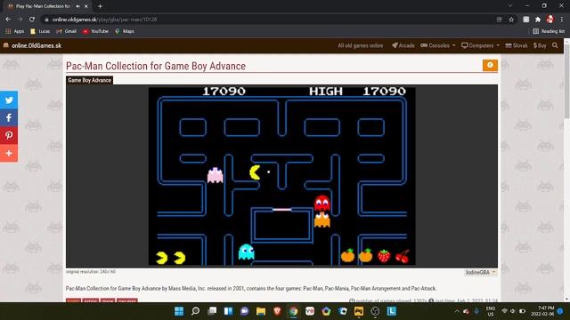Open Consoles dropdown menu
Image resolution: width=570 pixels, height=320 pixels.
(x=437, y=45)
